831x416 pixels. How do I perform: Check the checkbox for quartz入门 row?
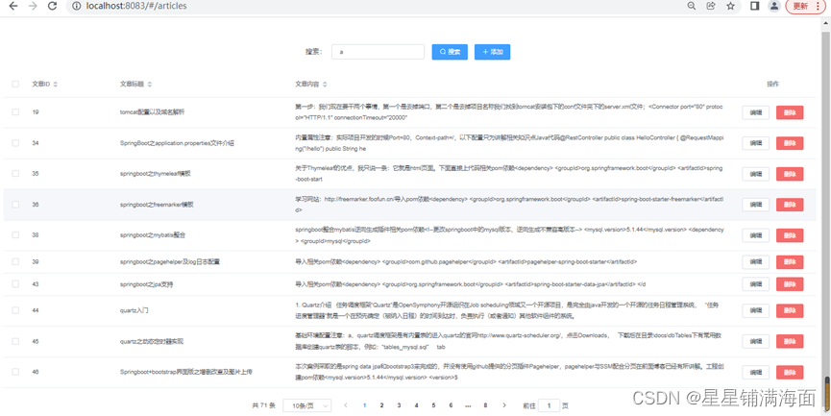pos(15,310)
